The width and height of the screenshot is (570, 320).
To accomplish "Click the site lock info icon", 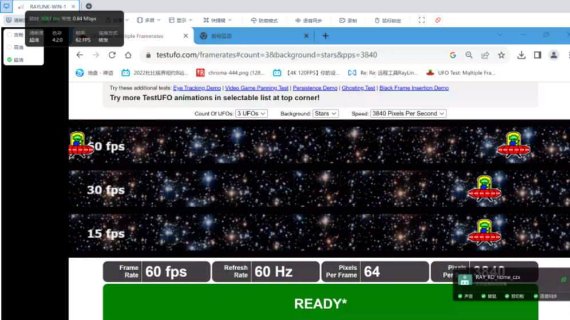I will [x=148, y=56].
